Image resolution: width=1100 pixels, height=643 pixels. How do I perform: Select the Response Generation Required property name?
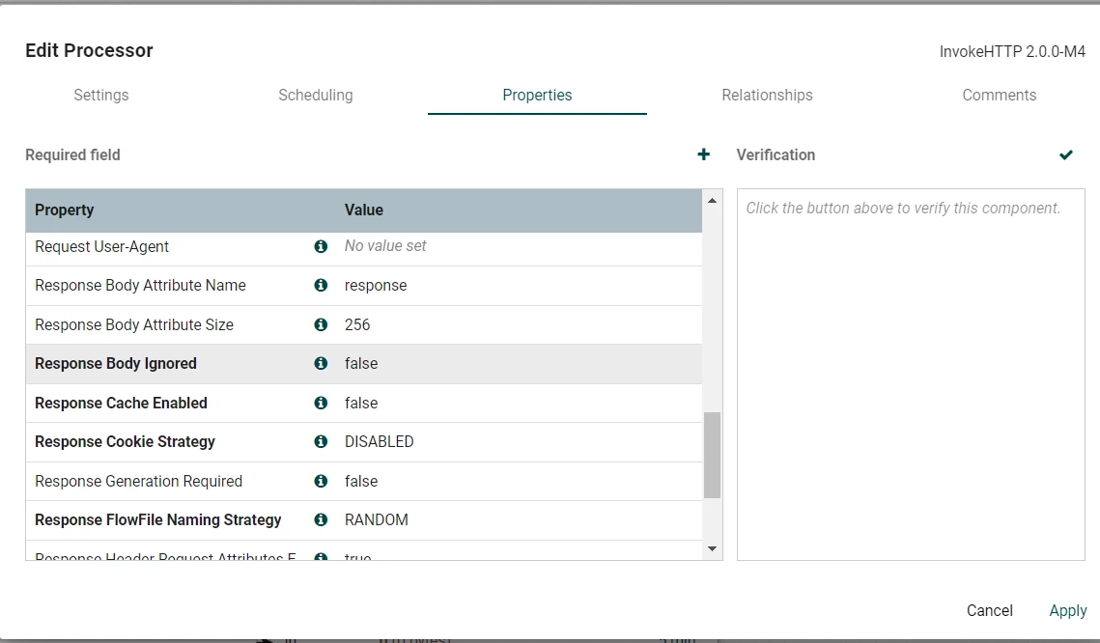click(139, 481)
